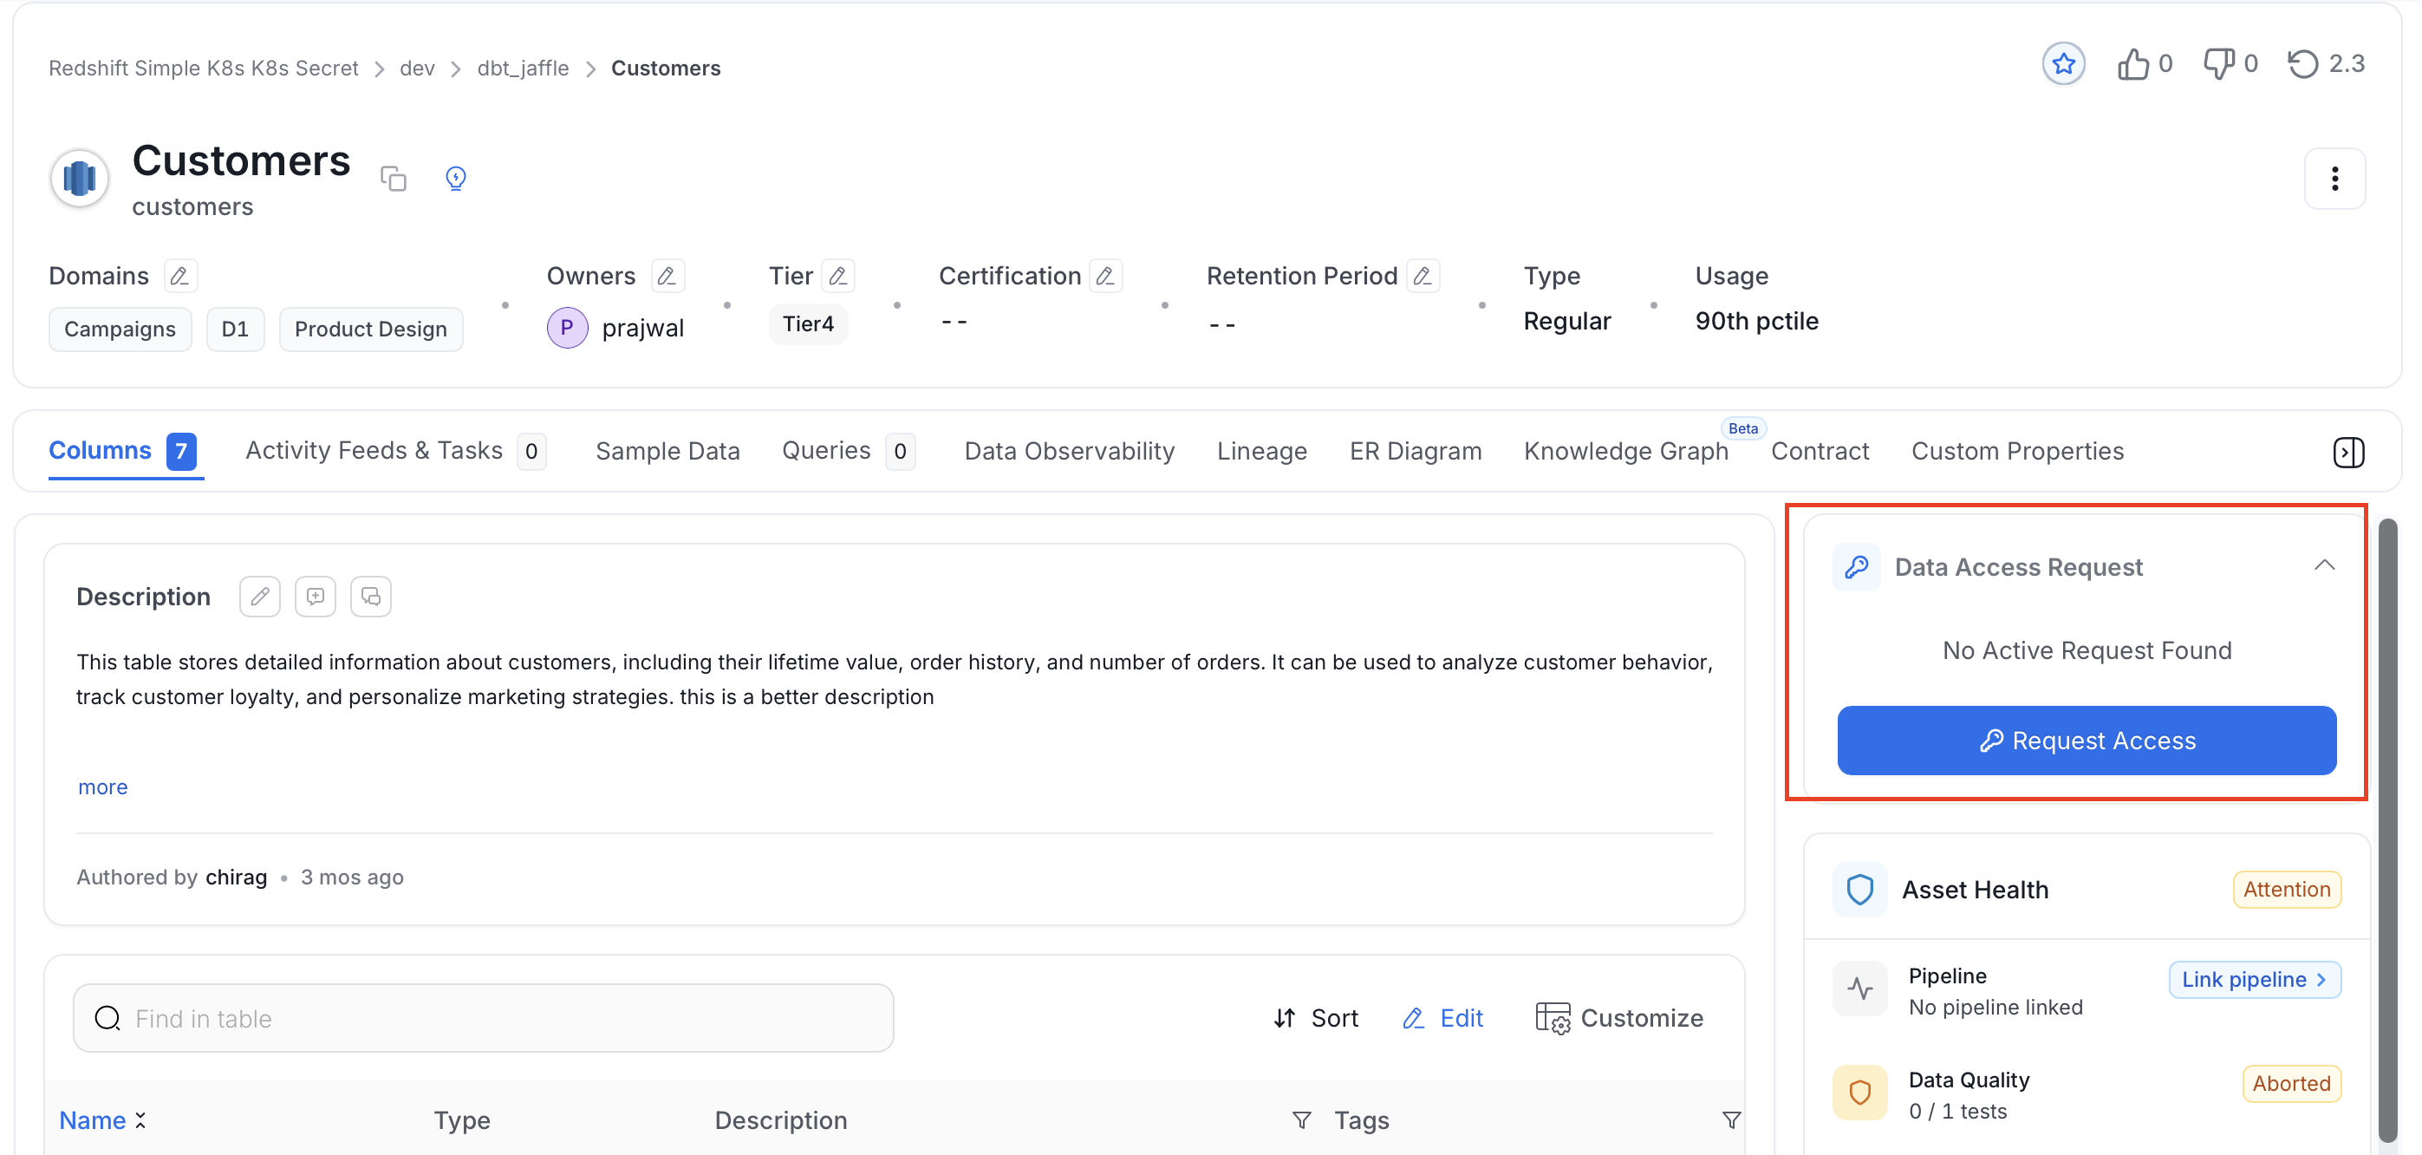Image resolution: width=2422 pixels, height=1155 pixels.
Task: Click the Asset Health shield icon
Action: coord(1859,890)
